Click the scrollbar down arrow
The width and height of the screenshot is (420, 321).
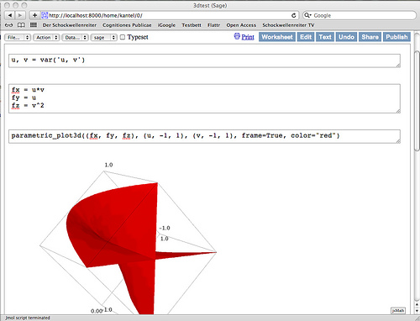pyautogui.click(x=417, y=311)
